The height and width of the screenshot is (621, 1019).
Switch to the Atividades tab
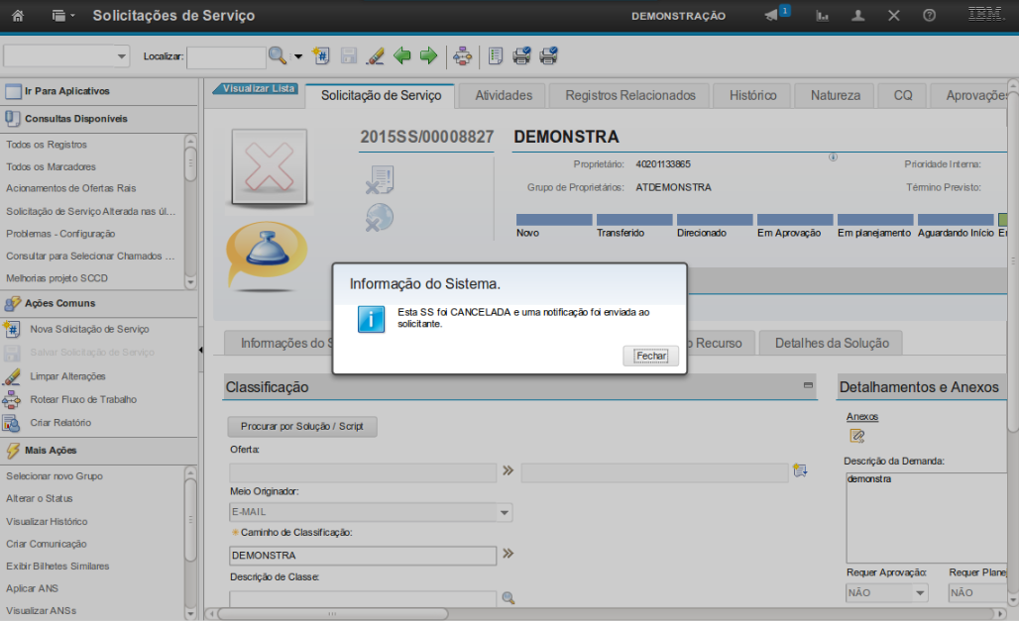(504, 95)
